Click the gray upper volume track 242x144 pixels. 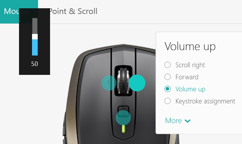(35, 26)
